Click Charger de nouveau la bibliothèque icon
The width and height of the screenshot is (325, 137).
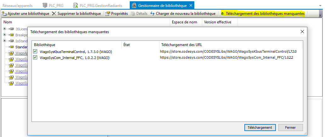click(153, 14)
